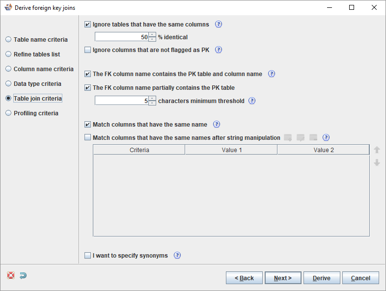Viewport: 386px width, 291px height.
Task: Click the lifebuoy help icon
Action: tap(11, 276)
